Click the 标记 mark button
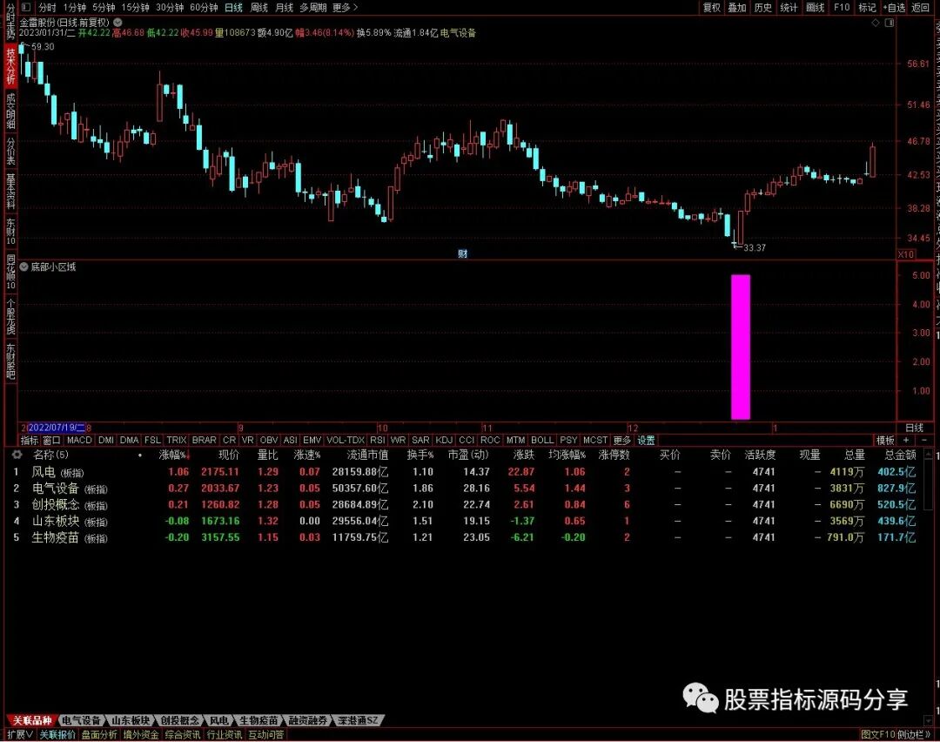 (x=867, y=7)
